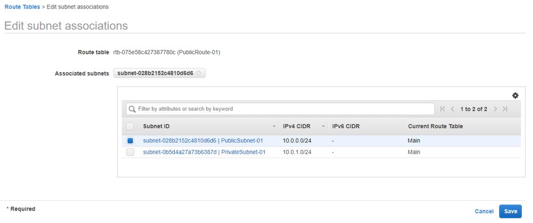533x223 pixels.
Task: Go to previous page of subnets
Action: click(x=453, y=109)
